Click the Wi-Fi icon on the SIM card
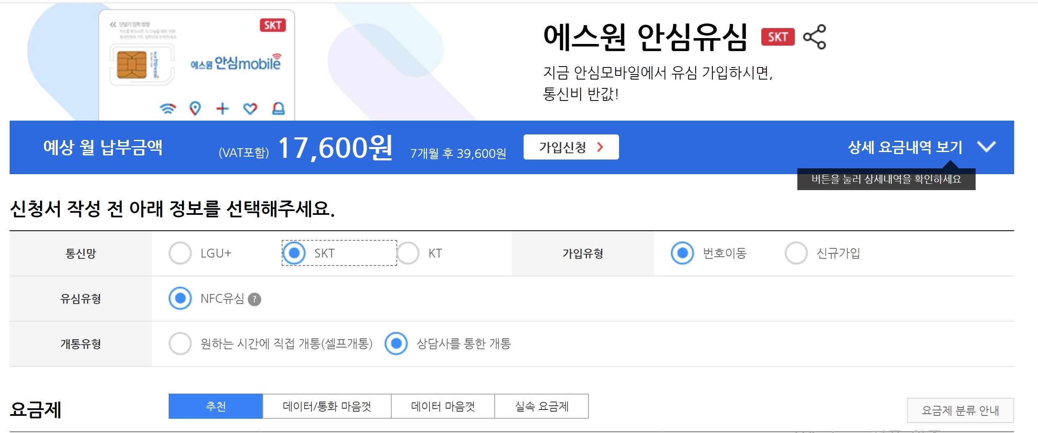1038x433 pixels. 168,108
